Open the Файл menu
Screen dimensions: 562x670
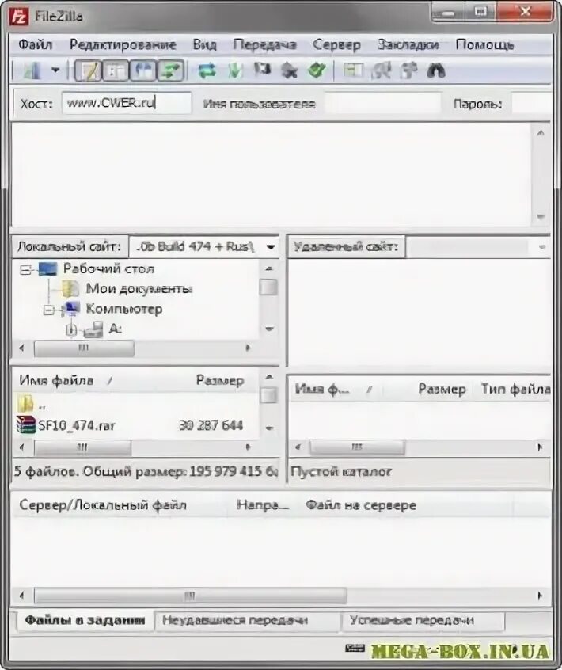[x=36, y=44]
